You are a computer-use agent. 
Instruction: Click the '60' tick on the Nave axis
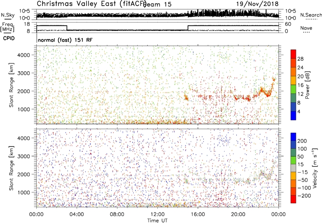tap(288, 24)
